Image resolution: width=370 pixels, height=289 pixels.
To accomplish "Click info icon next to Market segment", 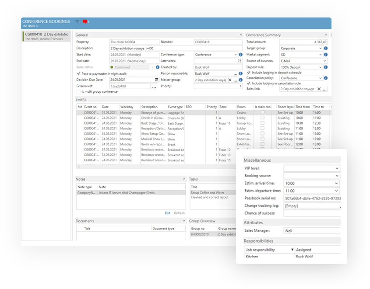I will [x=326, y=54].
